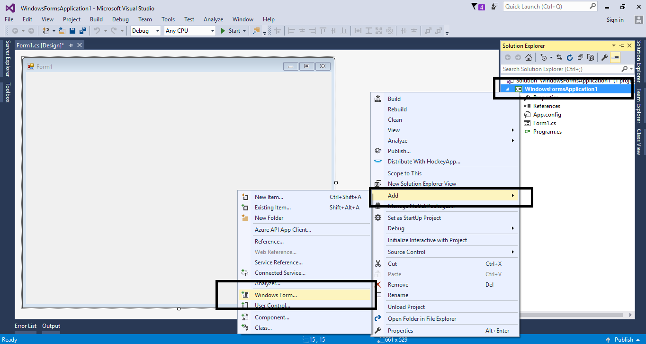The width and height of the screenshot is (646, 344).
Task: Choose Open Folder in File Explorer
Action: [445, 319]
